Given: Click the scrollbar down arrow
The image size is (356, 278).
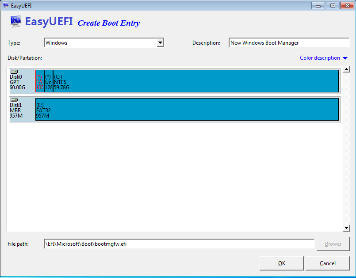Looking at the screenshot, I should (x=346, y=228).
